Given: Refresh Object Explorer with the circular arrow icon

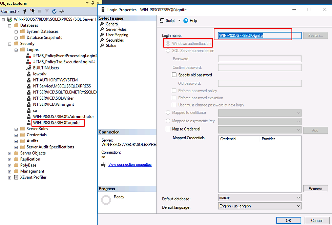Looking at the screenshot, I should tap(55, 11).
